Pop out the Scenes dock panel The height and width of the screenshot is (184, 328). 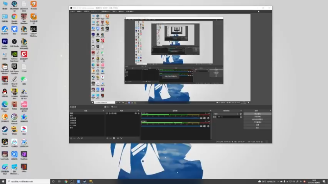[x=103, y=110]
